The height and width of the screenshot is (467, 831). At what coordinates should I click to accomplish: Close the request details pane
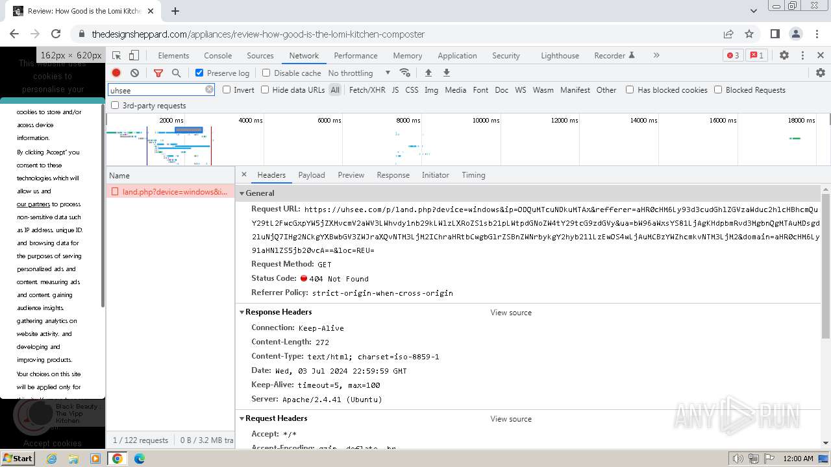(244, 174)
